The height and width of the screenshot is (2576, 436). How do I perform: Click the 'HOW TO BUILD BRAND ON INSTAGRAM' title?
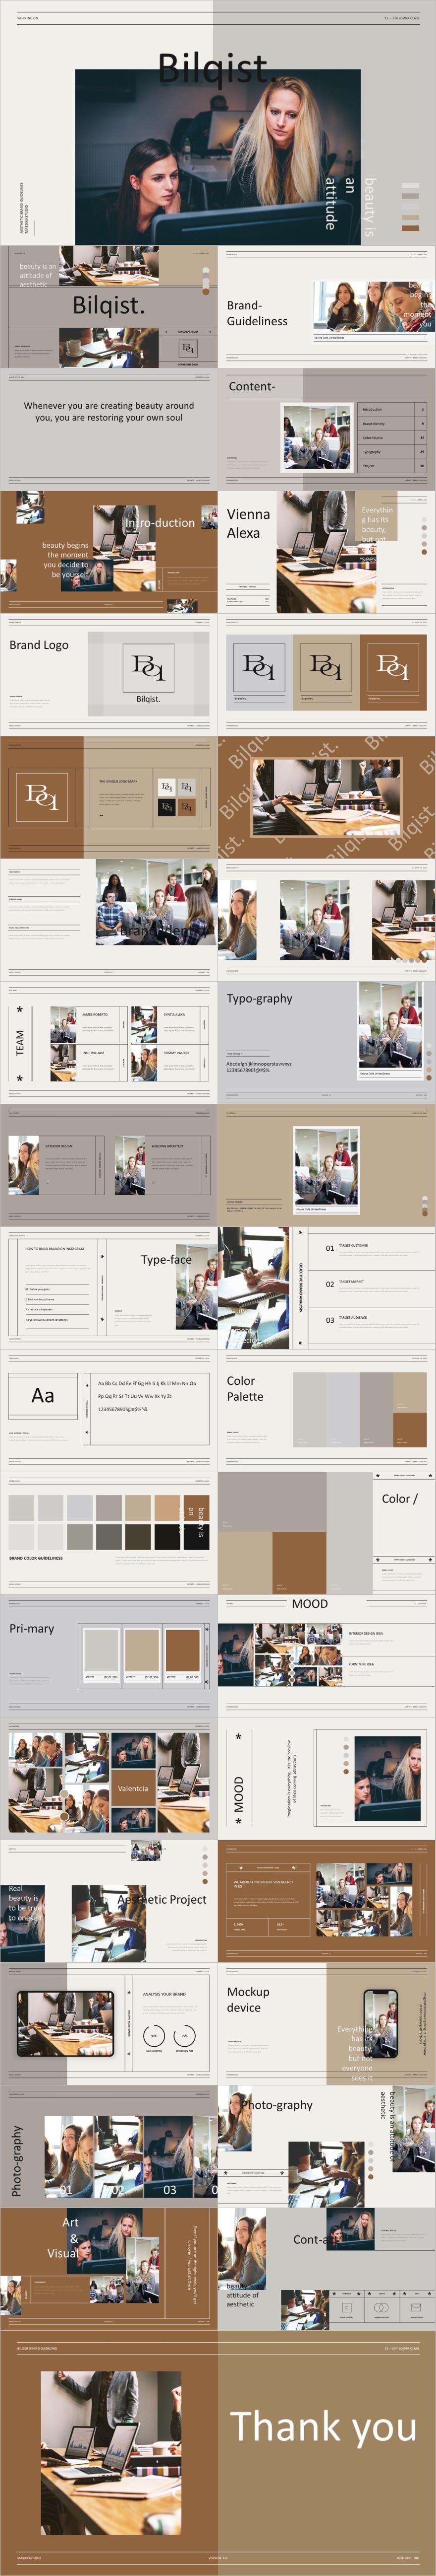coord(54,1248)
